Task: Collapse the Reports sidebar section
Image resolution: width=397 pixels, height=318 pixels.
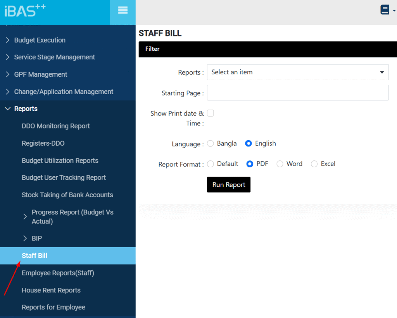Action: 26,109
